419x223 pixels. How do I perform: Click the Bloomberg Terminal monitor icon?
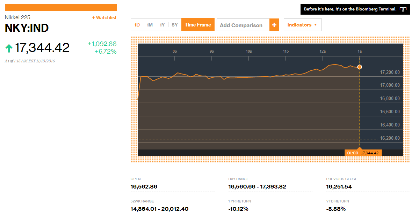(403, 9)
